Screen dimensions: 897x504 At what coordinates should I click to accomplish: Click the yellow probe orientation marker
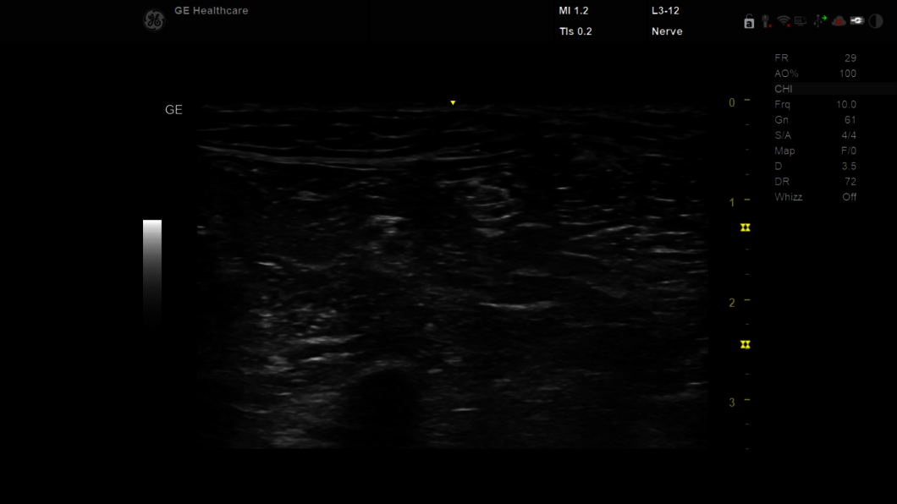(453, 102)
